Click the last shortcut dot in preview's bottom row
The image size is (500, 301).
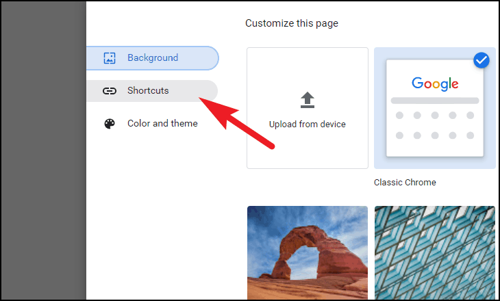470,135
